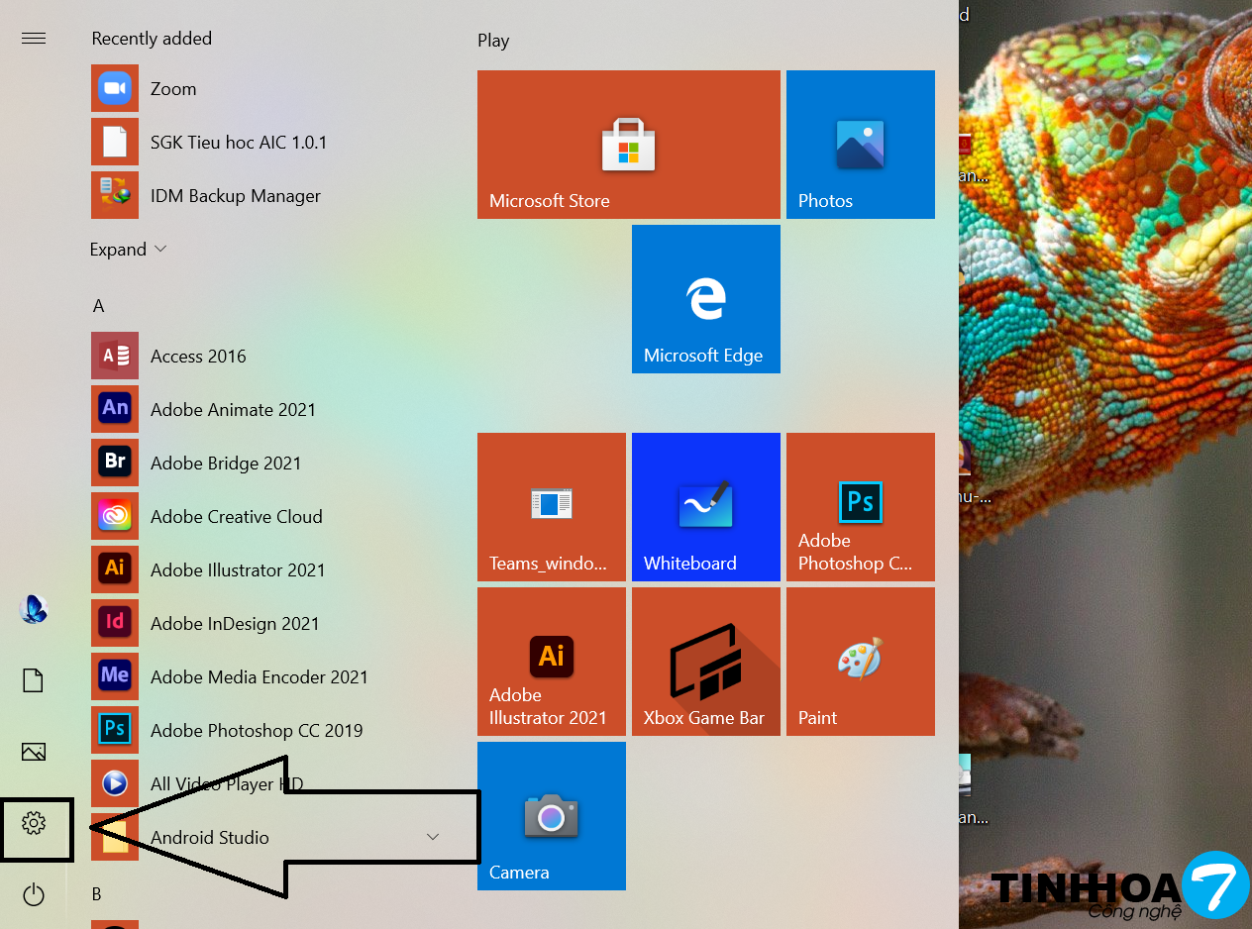This screenshot has height=929, width=1252.
Task: Launch the Camera tile
Action: point(551,816)
